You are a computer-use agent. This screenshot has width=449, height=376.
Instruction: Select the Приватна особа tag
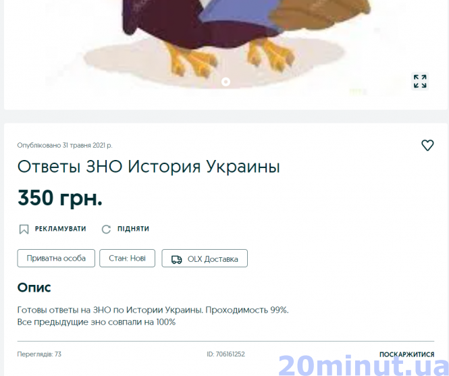click(x=56, y=259)
